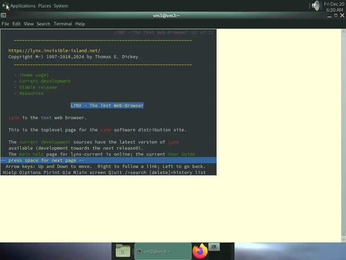
Task: Open the Places menu
Action: [44, 6]
